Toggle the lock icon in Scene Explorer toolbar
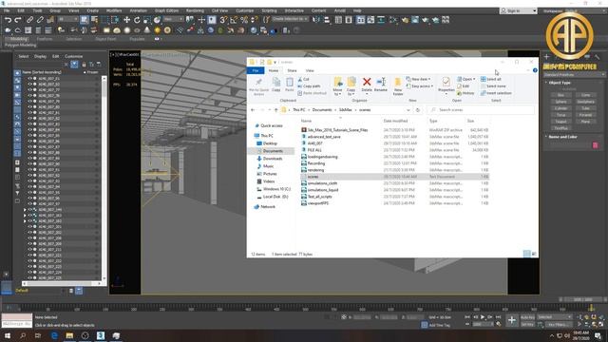The width and height of the screenshot is (608, 342). 84,65
